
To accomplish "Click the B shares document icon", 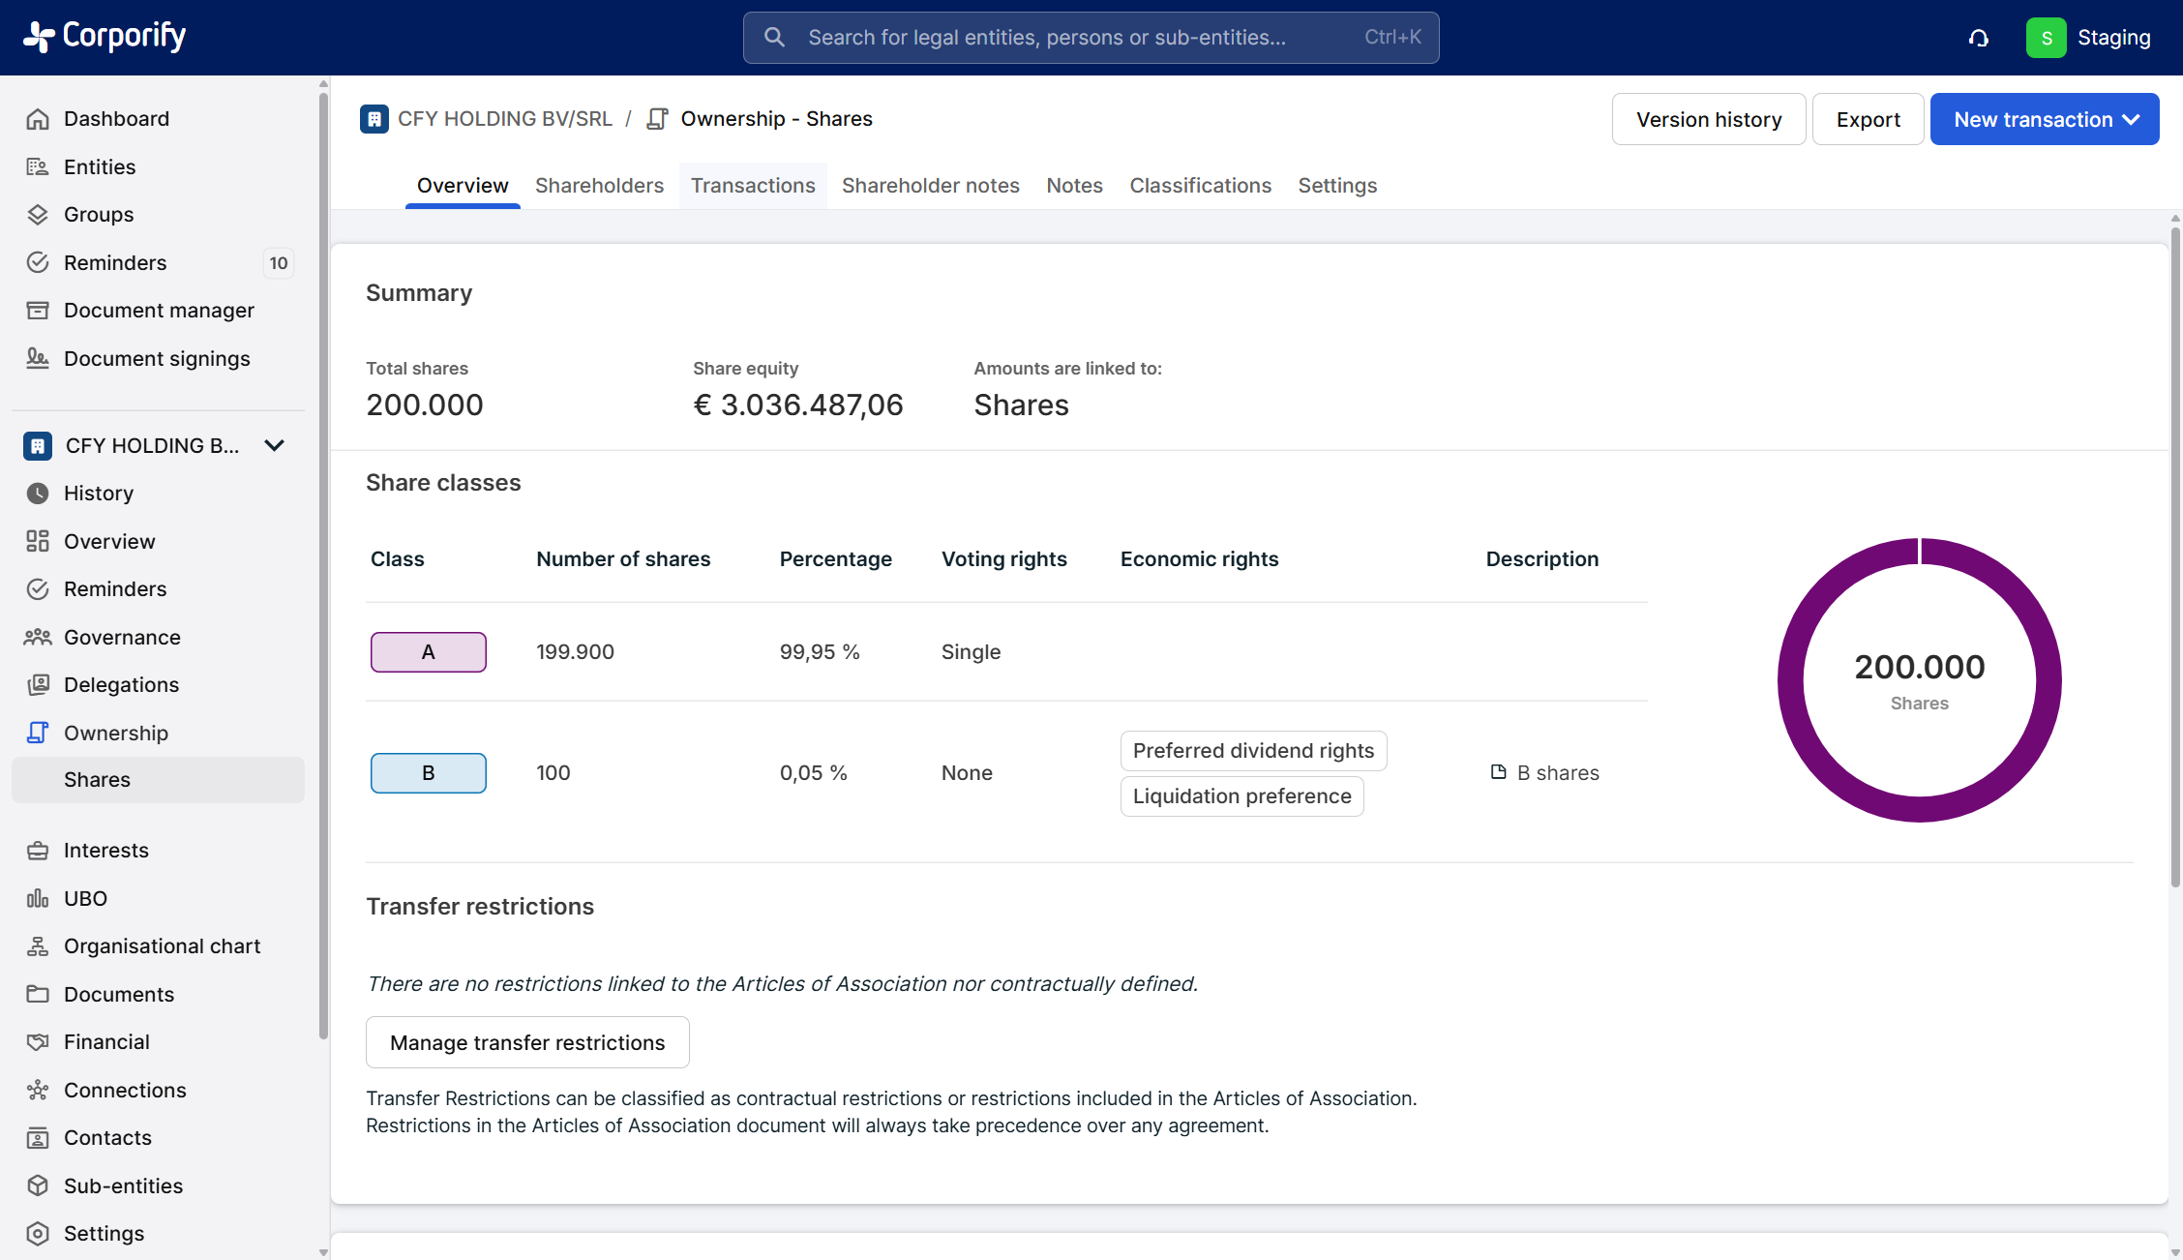I will 1498,772.
